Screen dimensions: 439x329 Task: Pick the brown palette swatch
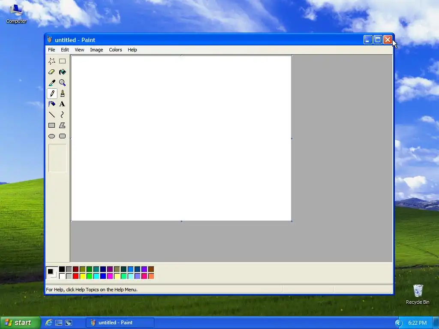point(151,269)
